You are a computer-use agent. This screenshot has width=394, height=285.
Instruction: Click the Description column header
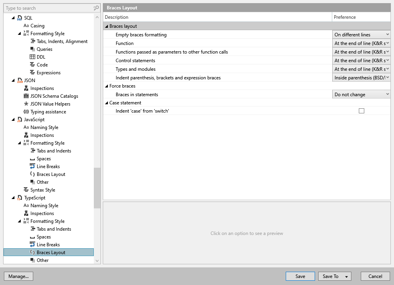click(x=217, y=17)
